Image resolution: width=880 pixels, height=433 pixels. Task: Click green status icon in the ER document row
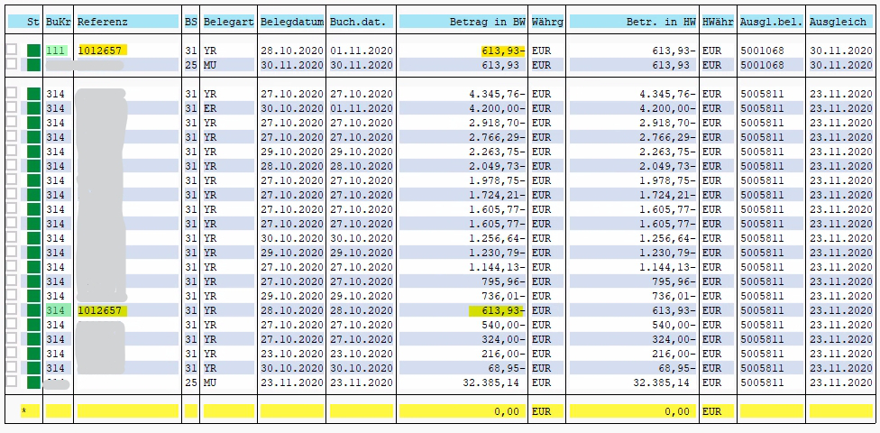[34, 107]
